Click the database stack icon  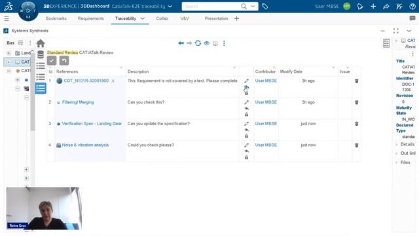41,54
